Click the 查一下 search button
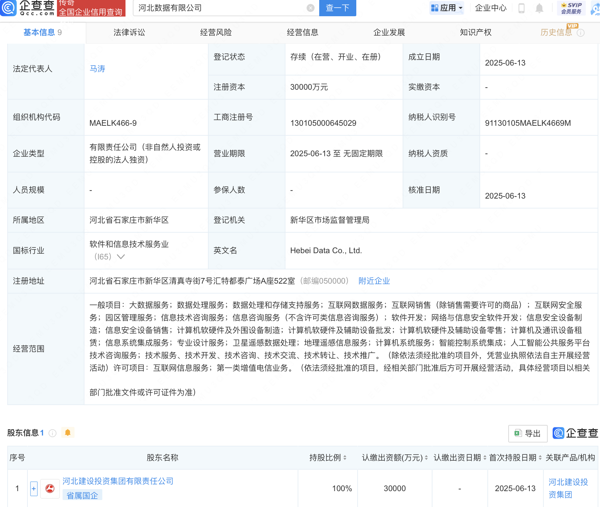This screenshot has width=600, height=507. [338, 8]
